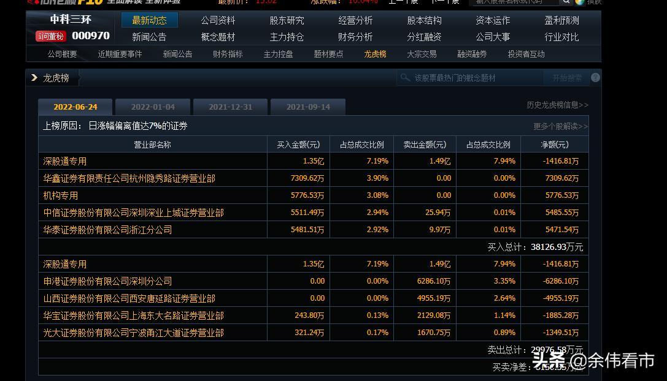
Task: Go to 近期重要事件 sub-section
Action: 120,54
